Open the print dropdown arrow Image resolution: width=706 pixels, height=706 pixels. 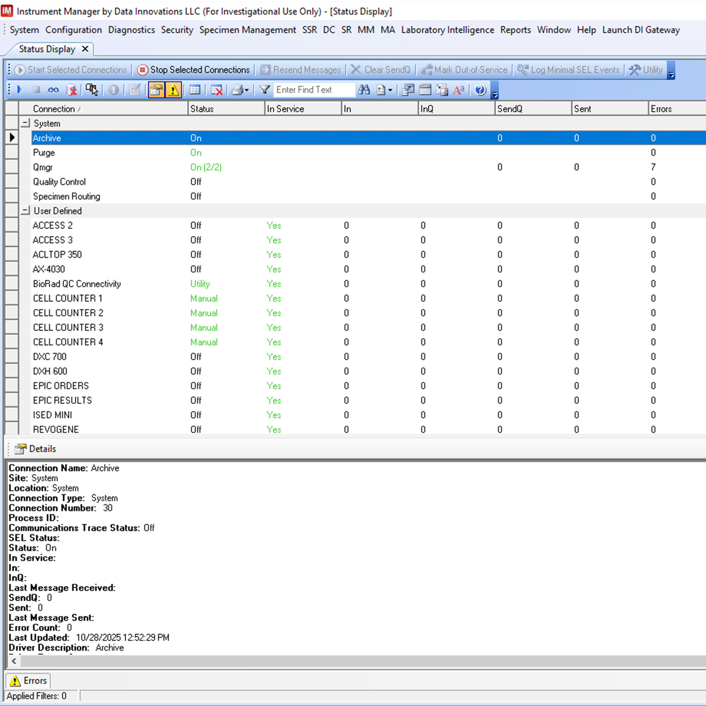click(x=247, y=90)
